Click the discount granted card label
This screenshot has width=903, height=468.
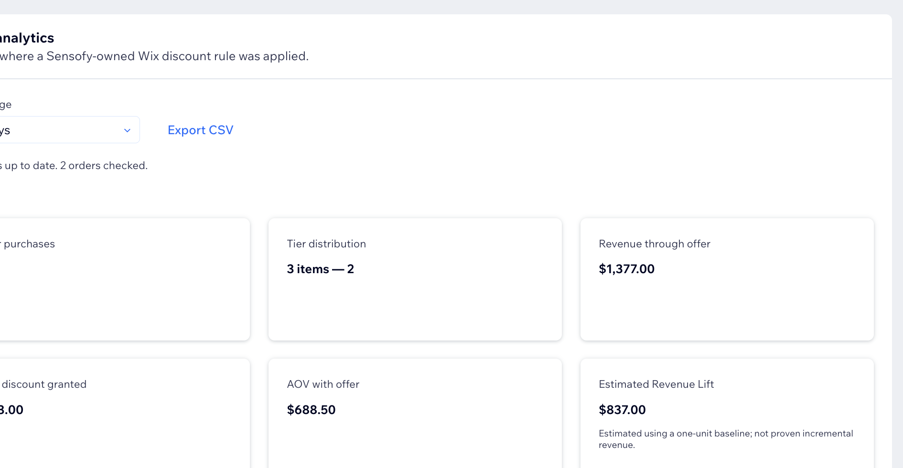(43, 384)
